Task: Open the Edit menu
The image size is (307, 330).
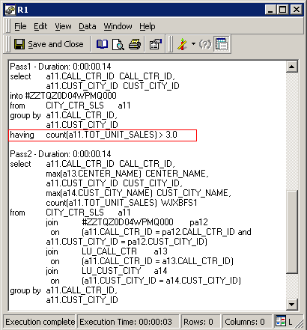Action: [40, 26]
